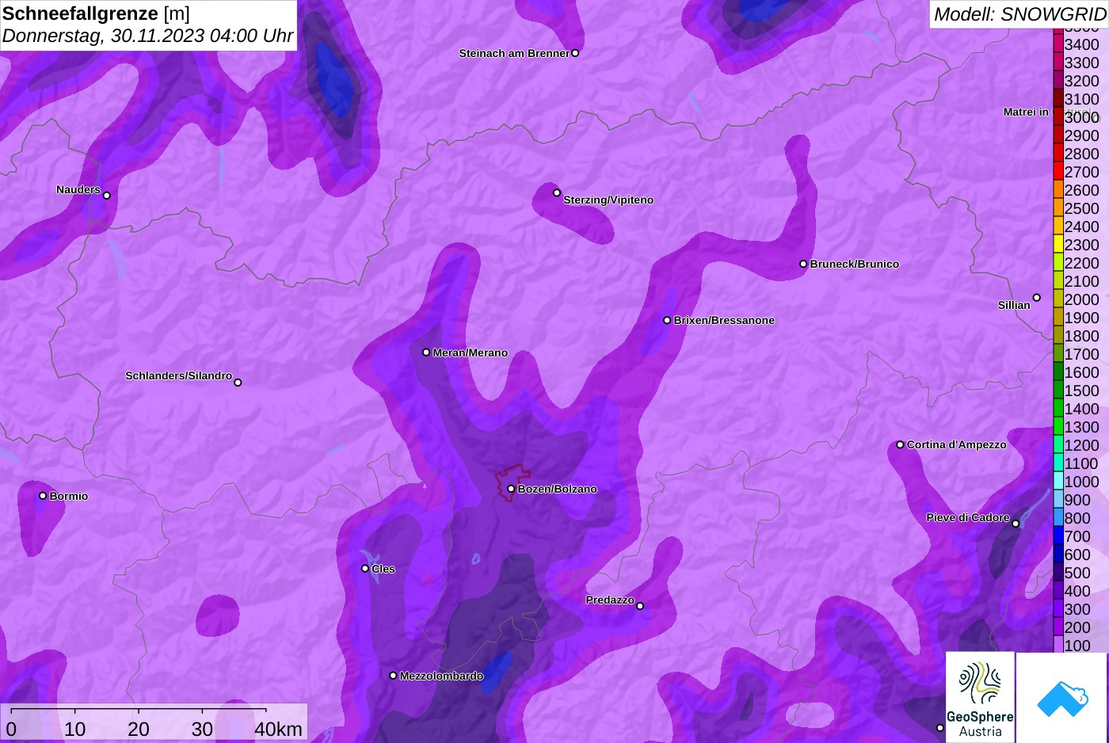Click the Schneefallgrenze [m] title
The width and height of the screenshot is (1109, 743).
(x=97, y=13)
